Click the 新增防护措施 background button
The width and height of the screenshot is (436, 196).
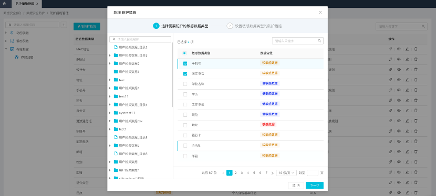(x=87, y=26)
